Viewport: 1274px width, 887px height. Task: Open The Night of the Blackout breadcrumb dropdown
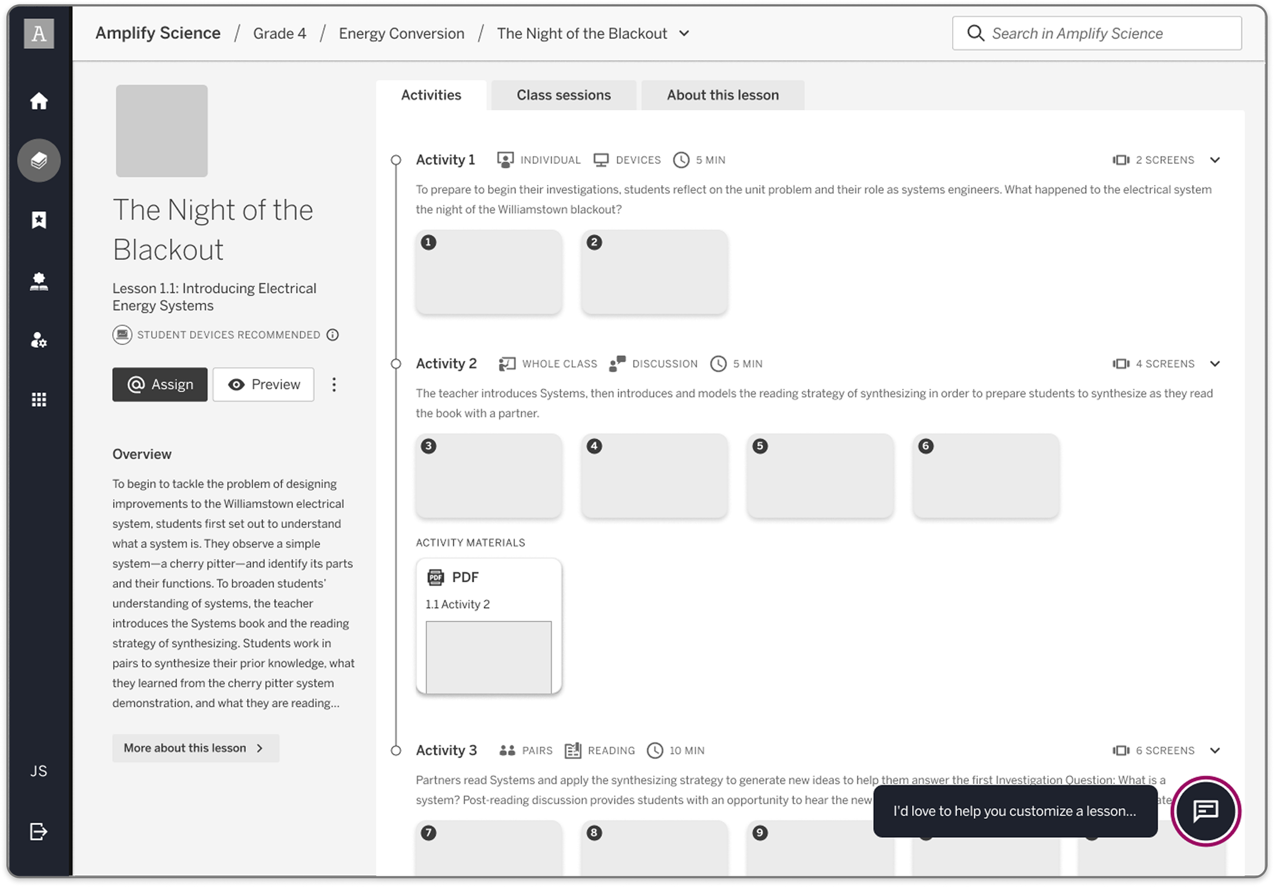tap(684, 34)
